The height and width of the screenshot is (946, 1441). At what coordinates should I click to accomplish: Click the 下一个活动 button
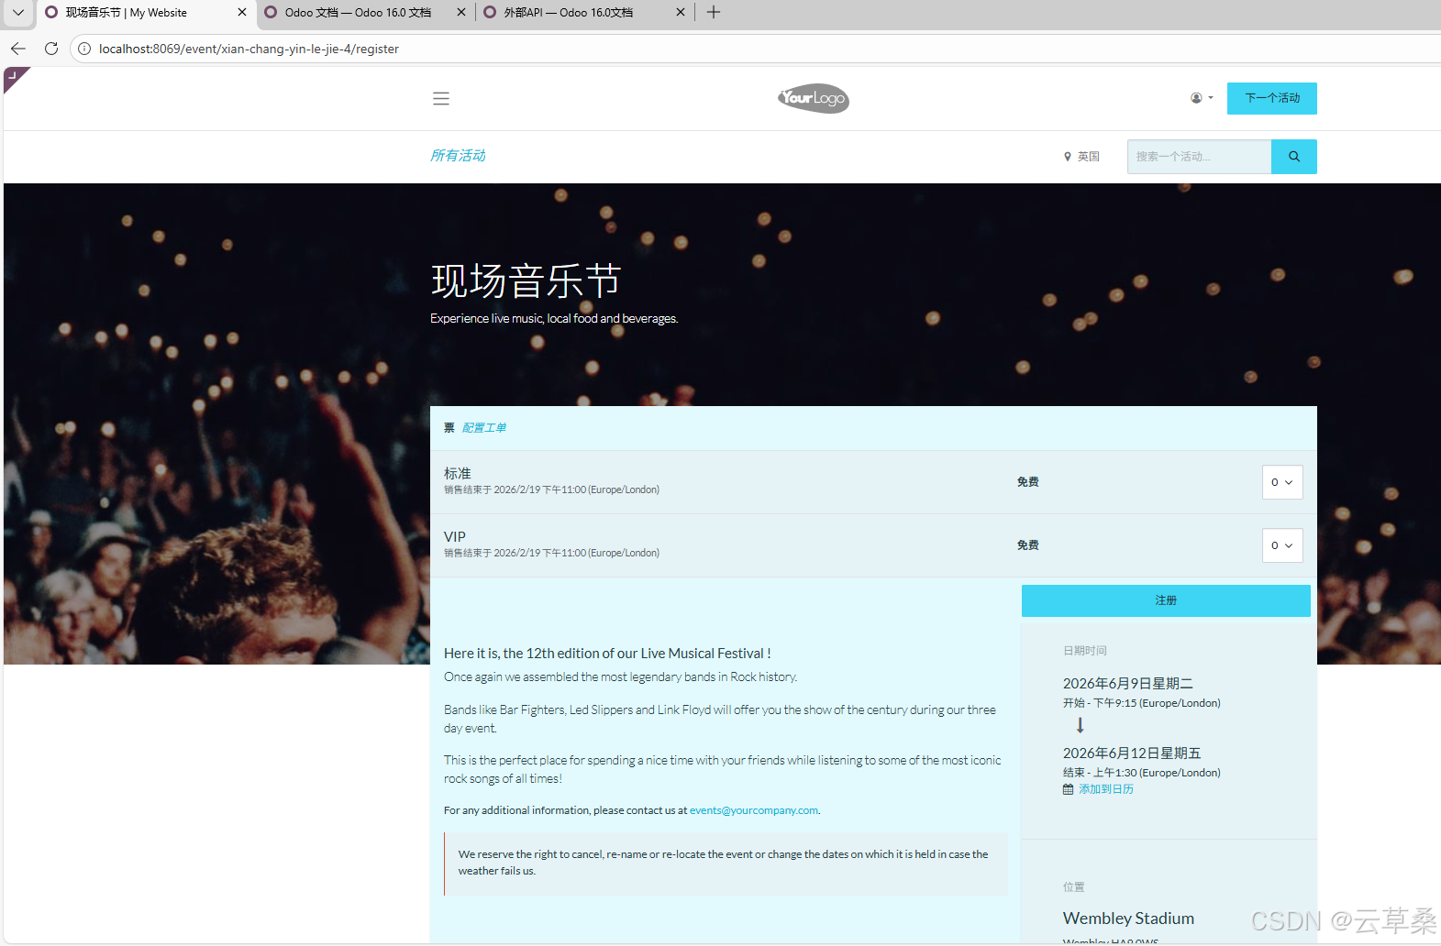1272,98
